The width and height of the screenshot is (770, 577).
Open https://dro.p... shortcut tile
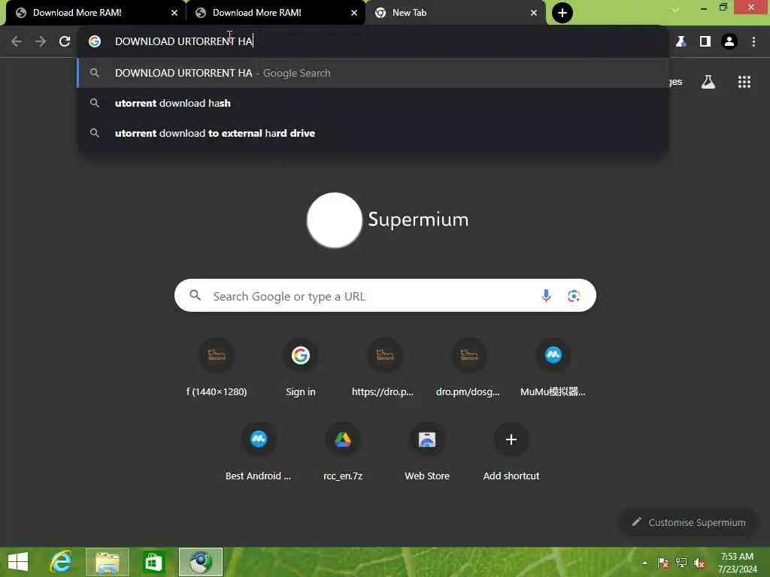coord(384,367)
